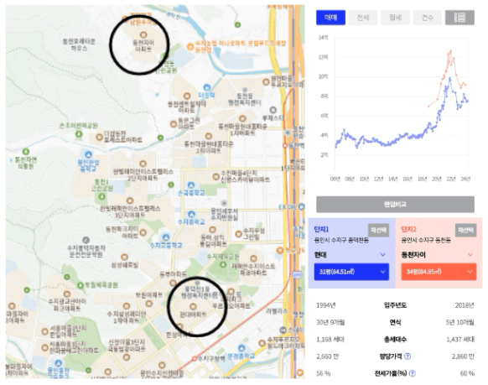This screenshot has width=488, height=385.
Task: Click help icon next to 평당가격
Action: (x=407, y=356)
